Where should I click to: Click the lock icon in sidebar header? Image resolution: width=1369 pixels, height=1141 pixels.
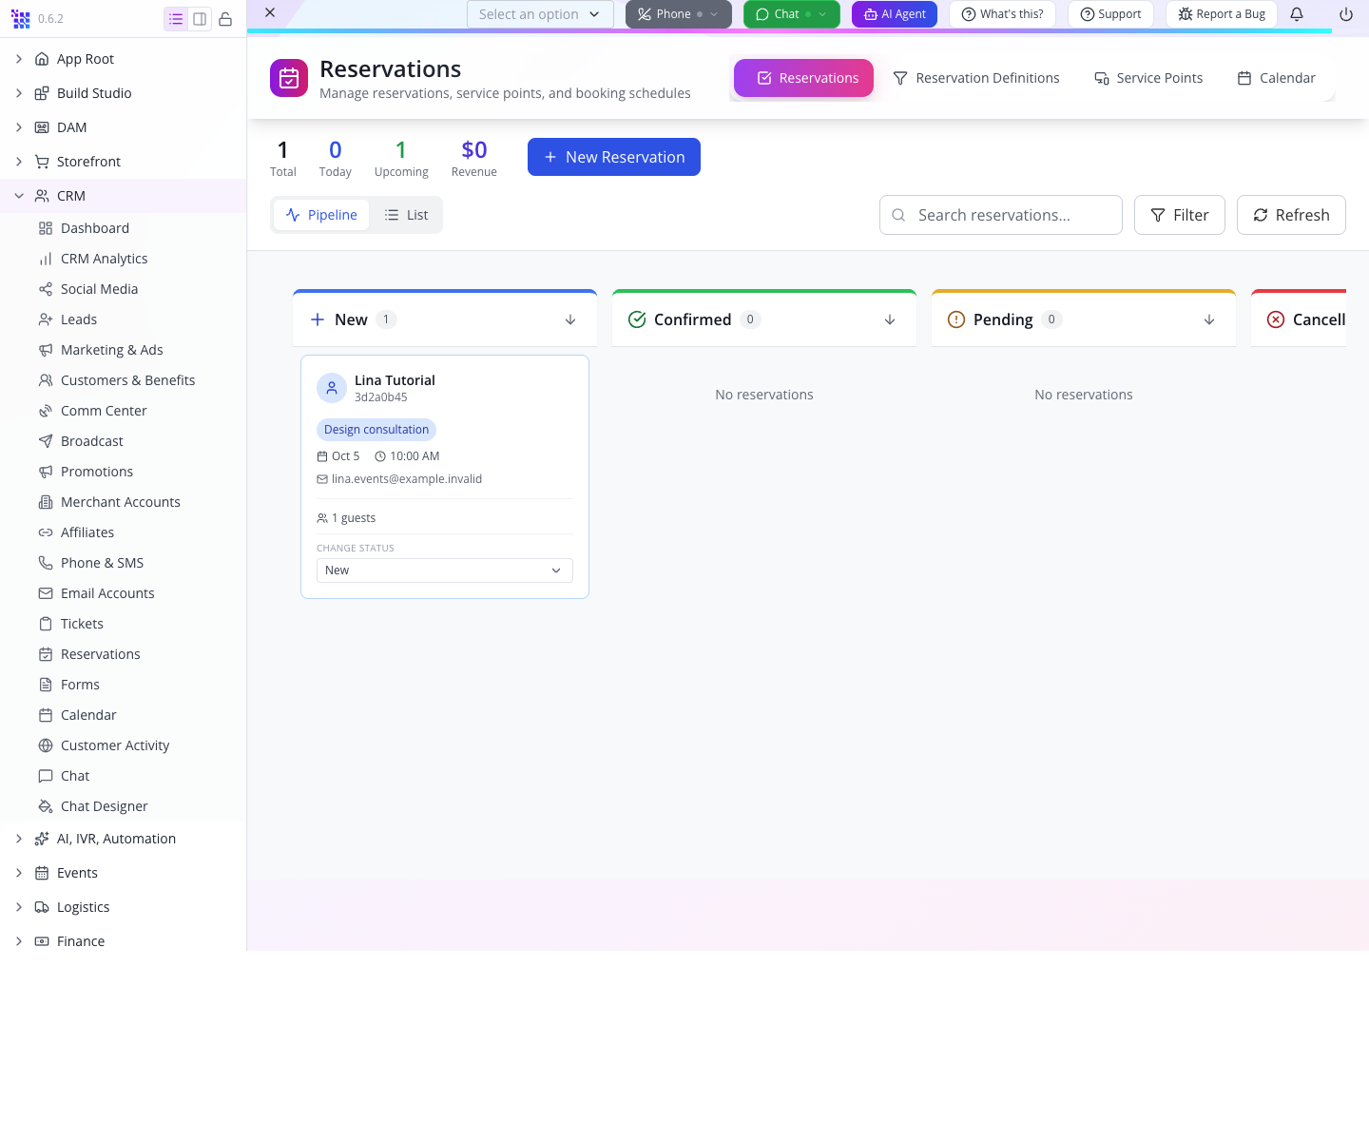pos(225,19)
